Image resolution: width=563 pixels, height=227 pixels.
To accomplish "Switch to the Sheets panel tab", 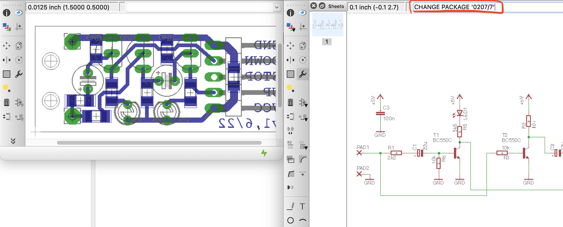I will 336,6.
